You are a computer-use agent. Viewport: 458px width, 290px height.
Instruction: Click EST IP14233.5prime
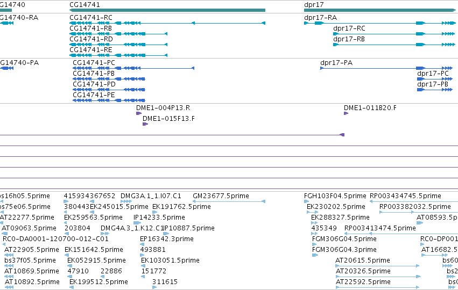159,218
